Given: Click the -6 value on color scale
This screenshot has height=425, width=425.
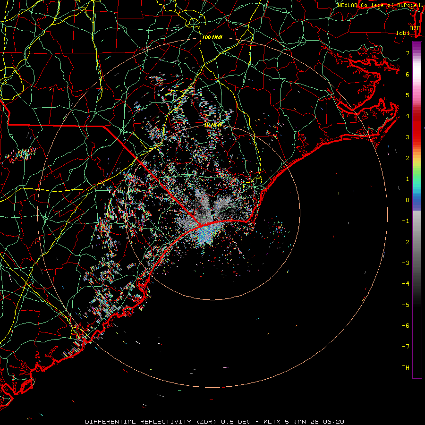Looking at the screenshot, I should tap(406, 326).
